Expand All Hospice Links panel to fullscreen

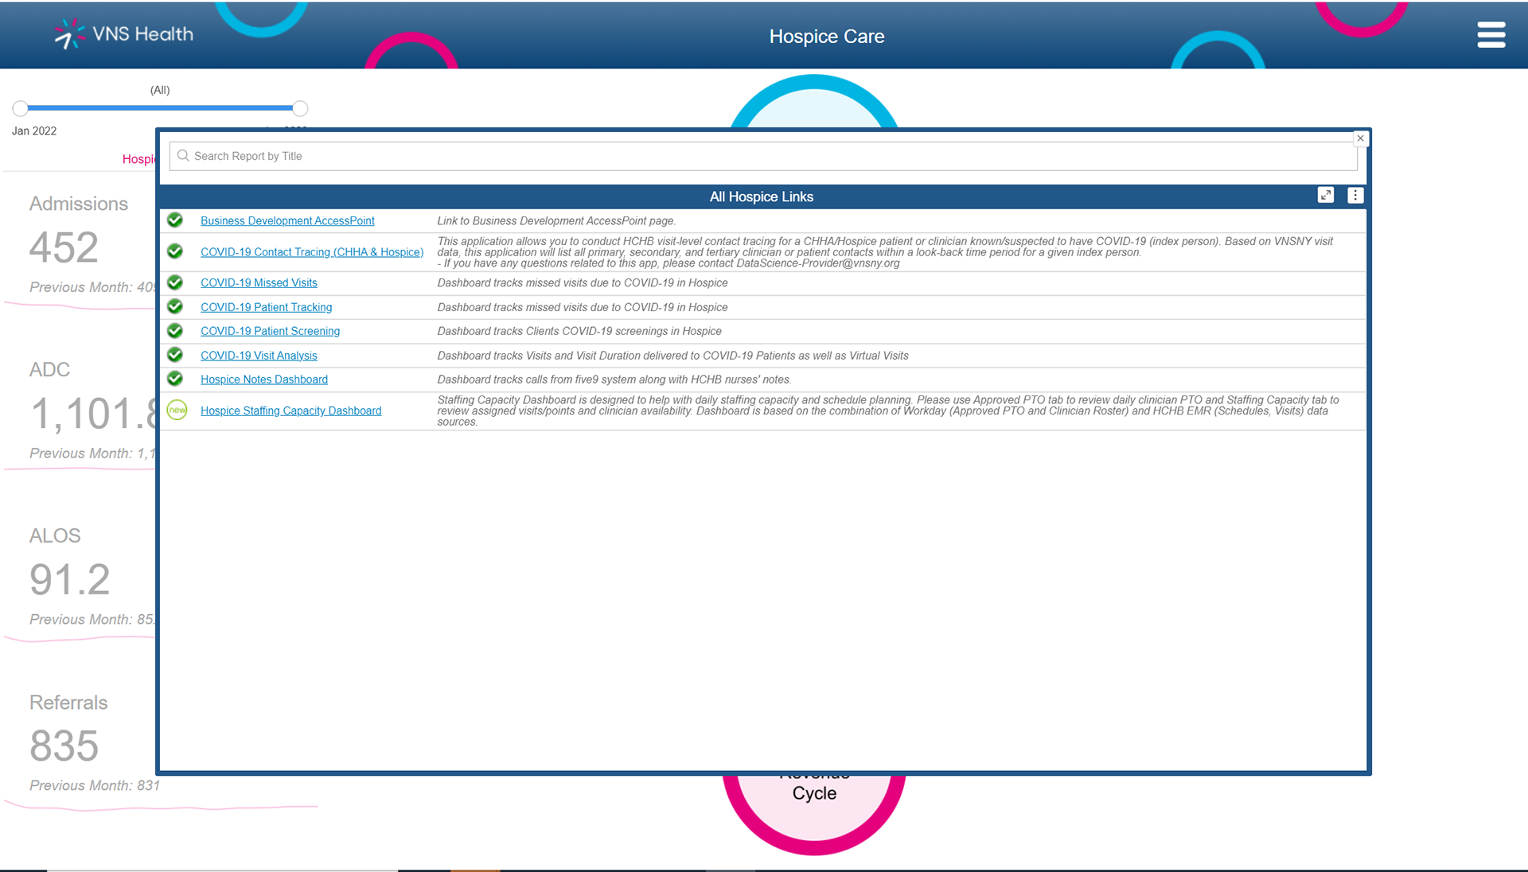1325,196
